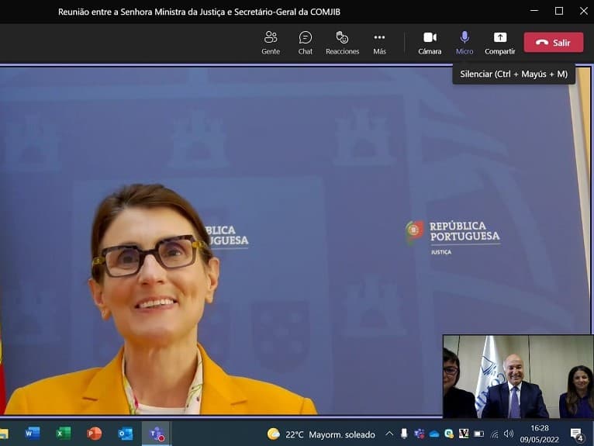Open the meeting Chat
The height and width of the screenshot is (446, 594).
pos(305,43)
